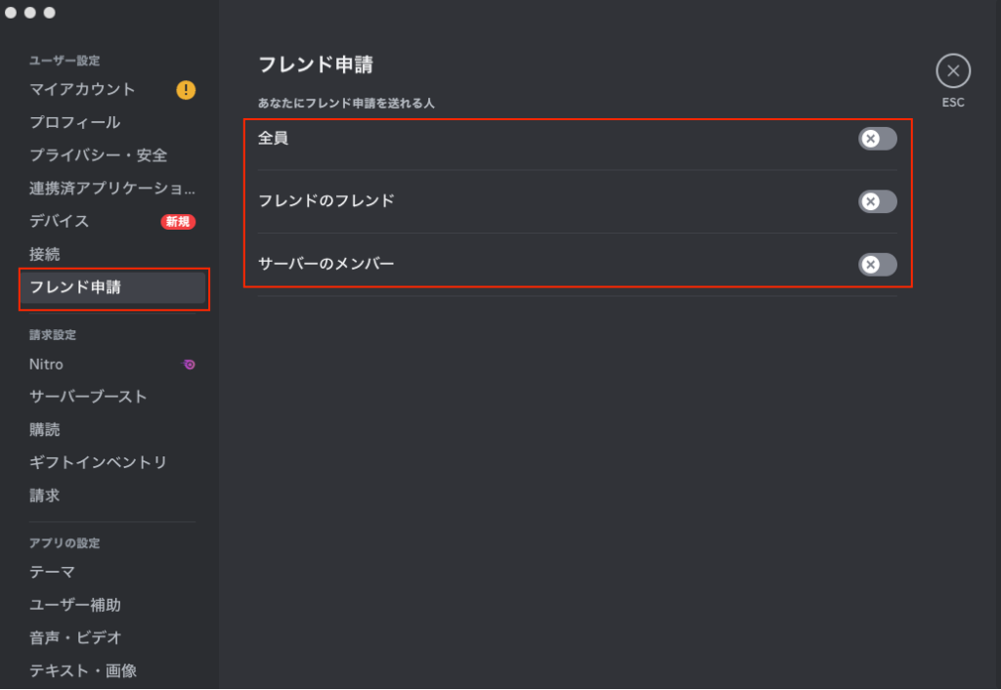Image resolution: width=1001 pixels, height=690 pixels.
Task: Click the yellow warning badge on マイアカウント
Action: pos(186,90)
